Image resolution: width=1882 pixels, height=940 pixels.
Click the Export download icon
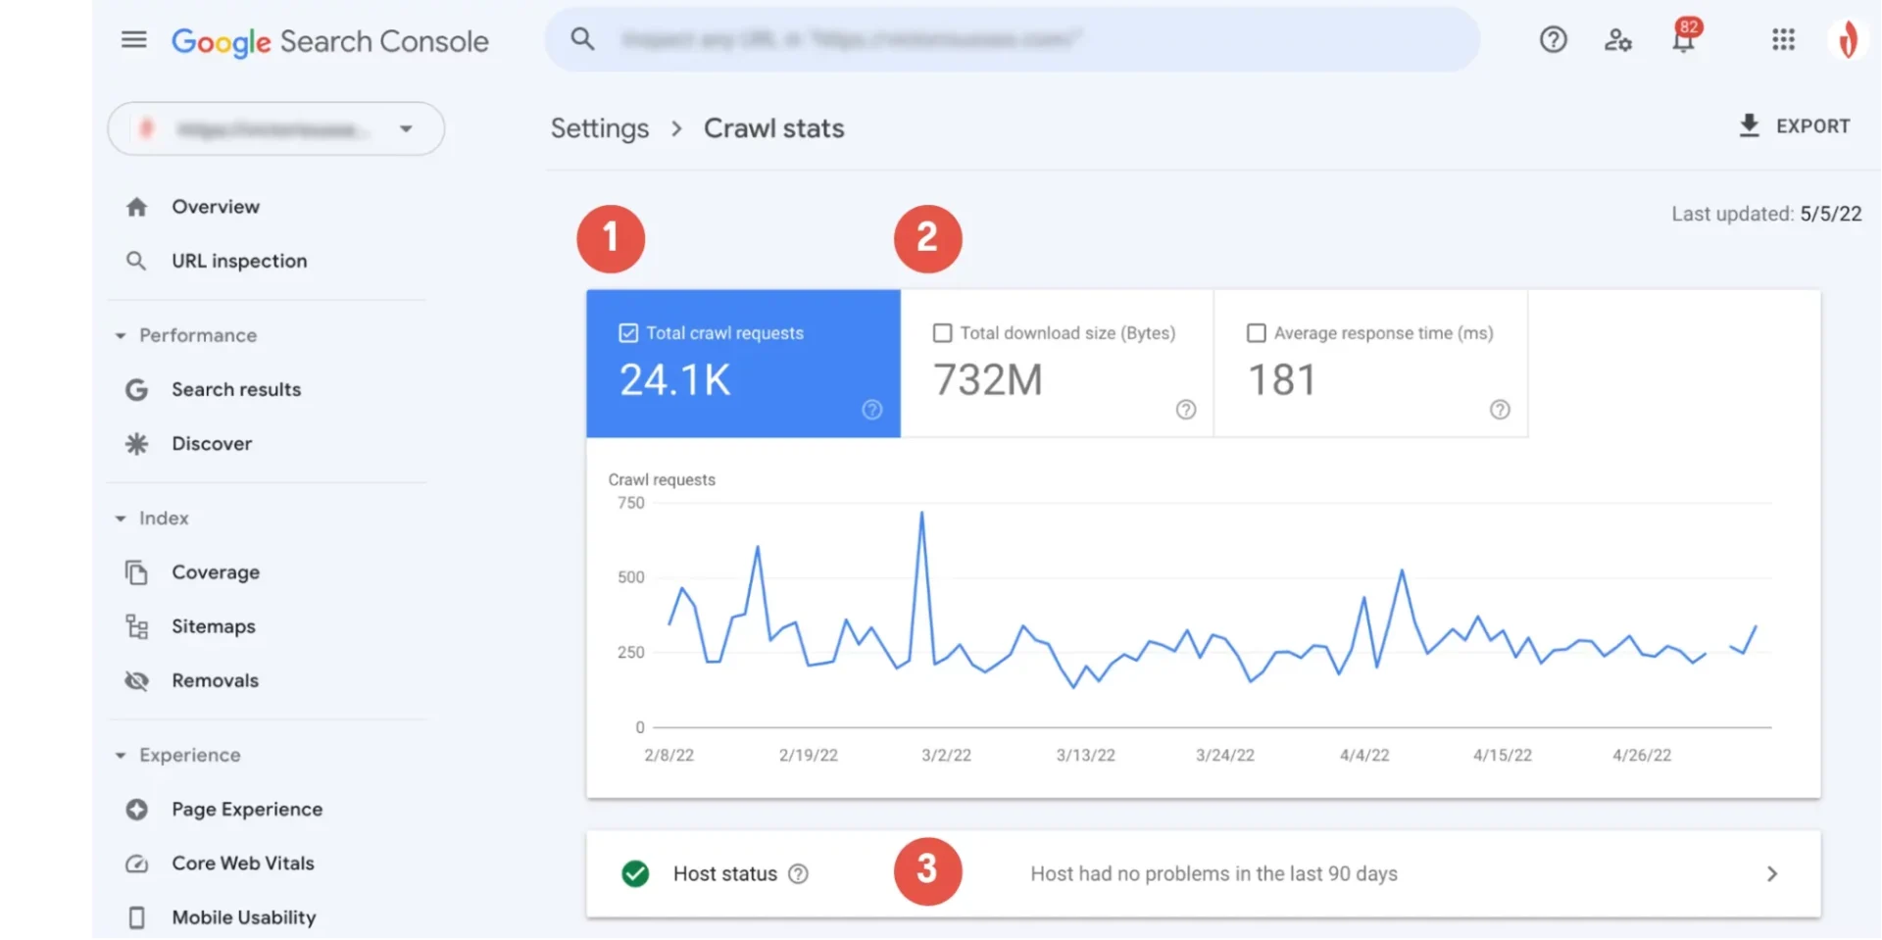(x=1749, y=125)
